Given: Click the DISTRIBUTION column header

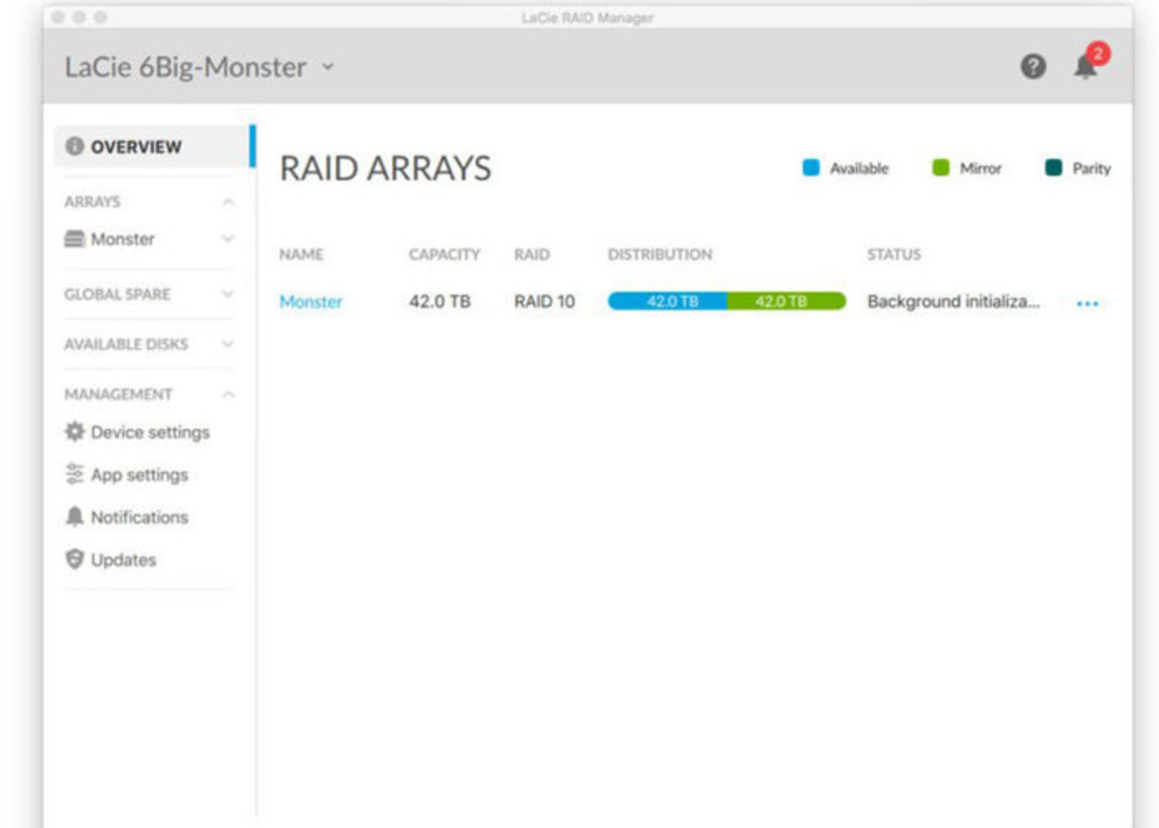Looking at the screenshot, I should click(660, 254).
